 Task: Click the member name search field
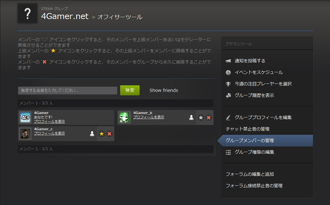(x=67, y=91)
